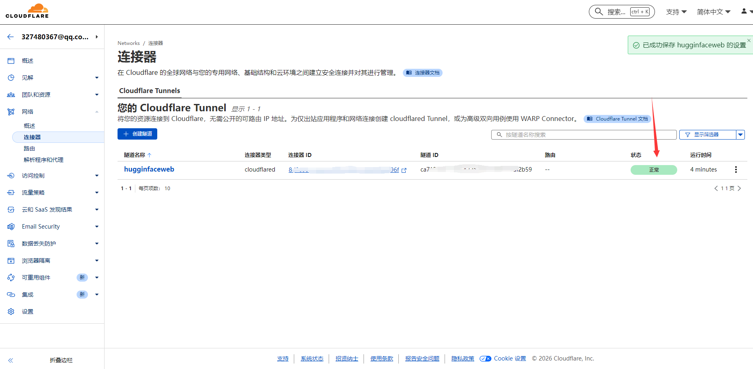Viewport: 753px width, 369px height.
Task: Open the hugginfaceweb tunnel link
Action: (x=149, y=169)
